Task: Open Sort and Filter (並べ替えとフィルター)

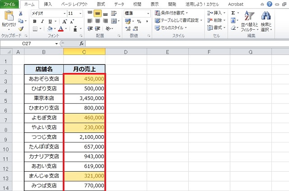Action: pyautogui.click(x=249, y=21)
